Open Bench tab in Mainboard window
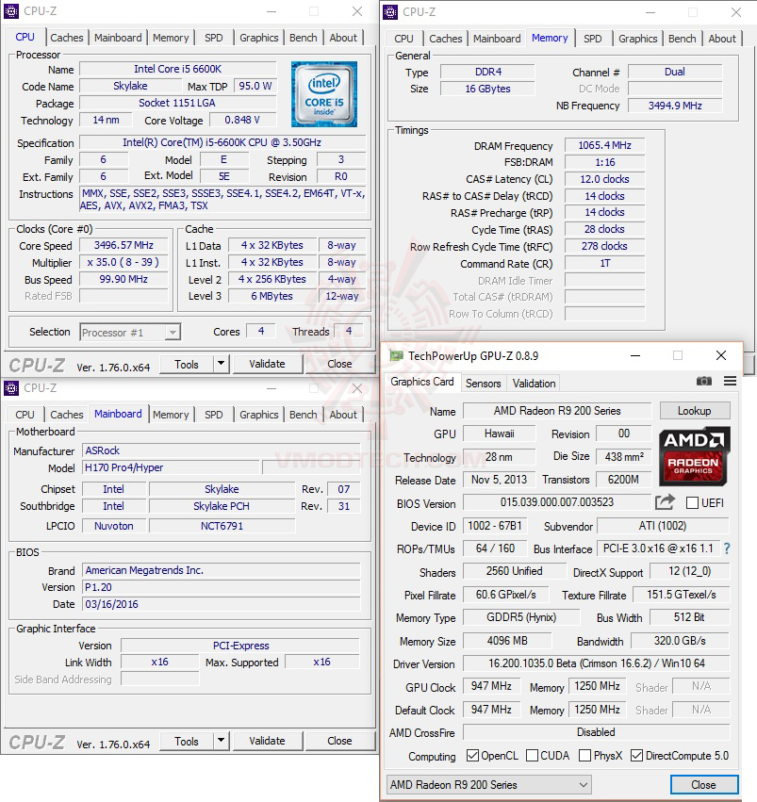Screen dimensions: 757x802 (x=304, y=415)
